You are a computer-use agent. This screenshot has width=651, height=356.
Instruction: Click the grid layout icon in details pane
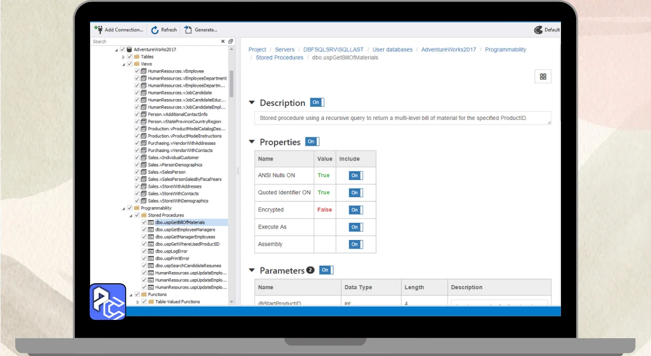pyautogui.click(x=543, y=76)
